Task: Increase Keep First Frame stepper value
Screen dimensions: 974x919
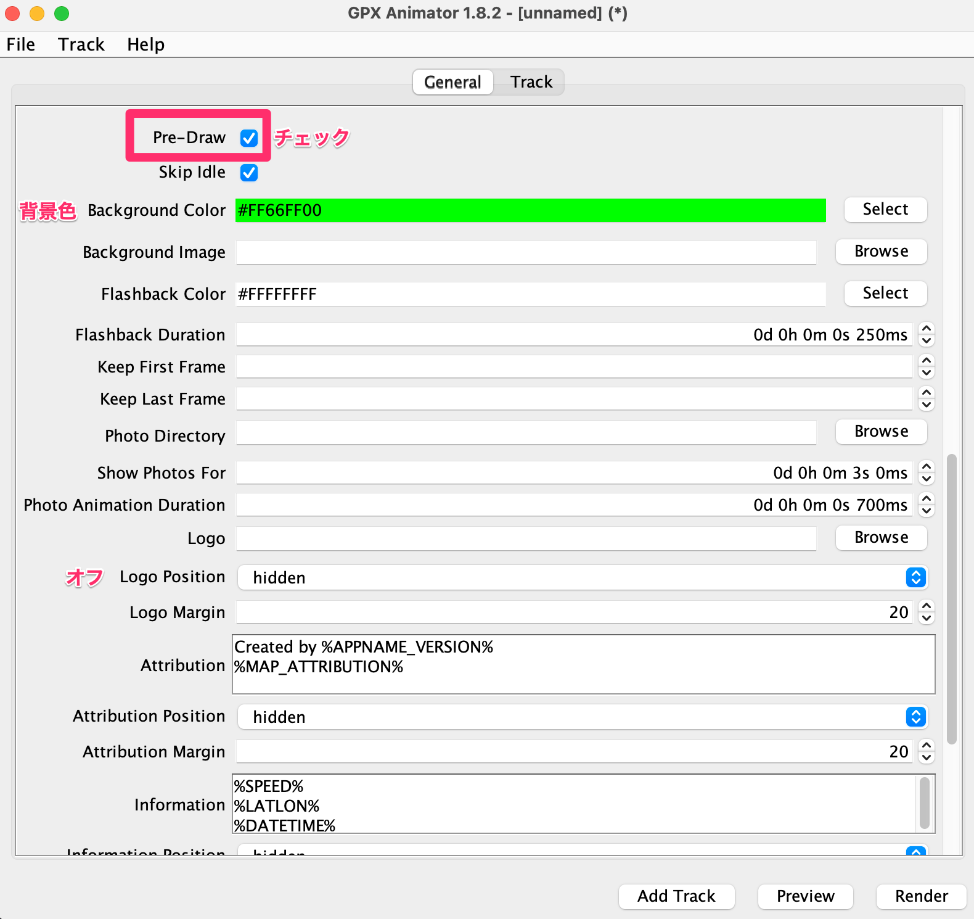Action: tap(926, 361)
